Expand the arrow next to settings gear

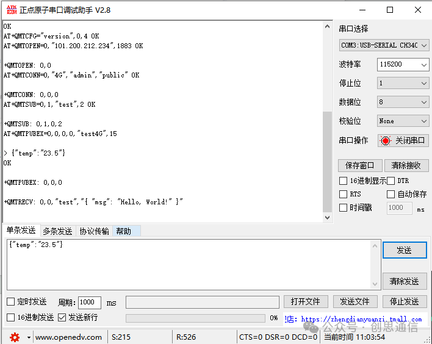29,337
